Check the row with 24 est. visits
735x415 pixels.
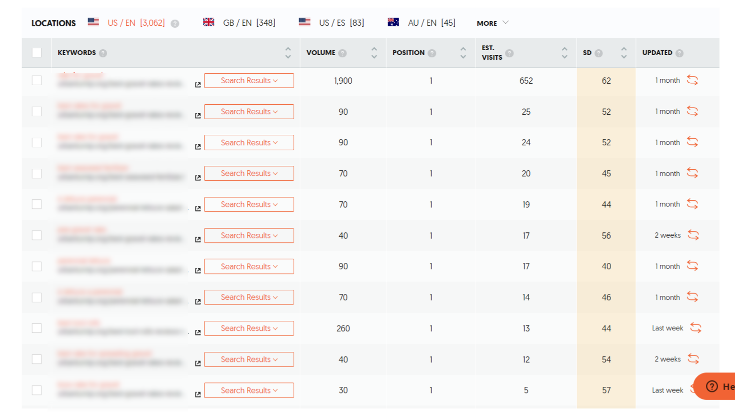36,142
